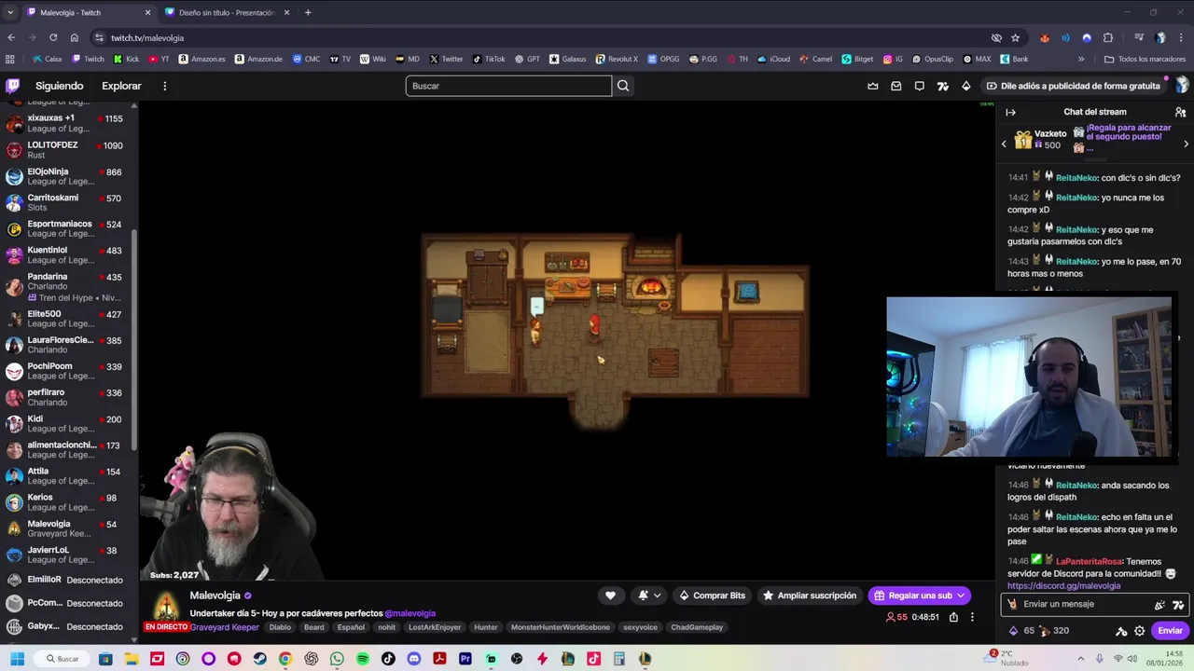1194x671 pixels.
Task: Open the Windows Start menu
Action: [x=17, y=659]
